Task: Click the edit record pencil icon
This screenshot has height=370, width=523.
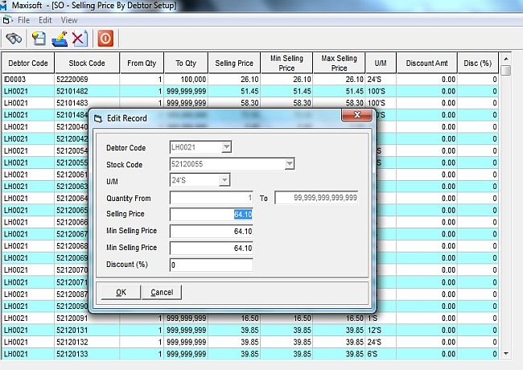Action: (x=59, y=38)
